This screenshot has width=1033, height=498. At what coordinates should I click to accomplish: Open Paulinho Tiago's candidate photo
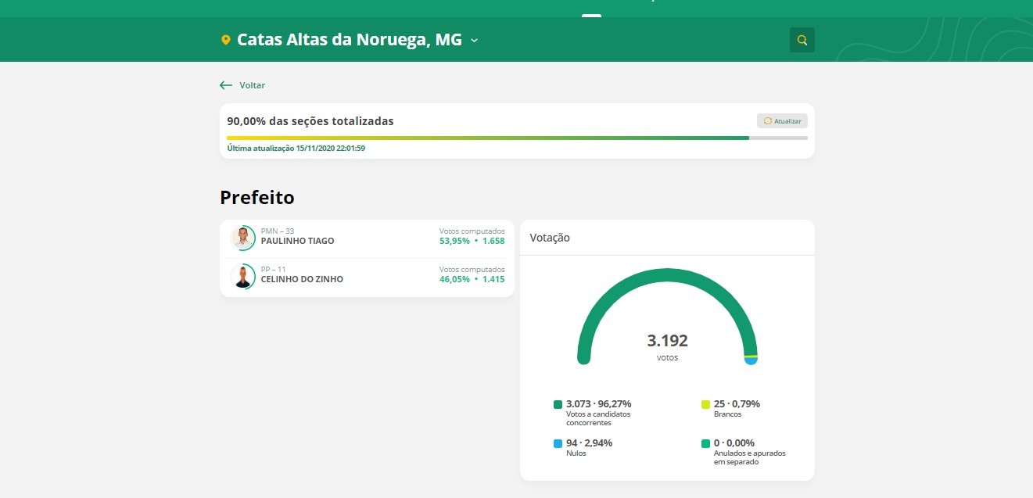click(x=244, y=237)
